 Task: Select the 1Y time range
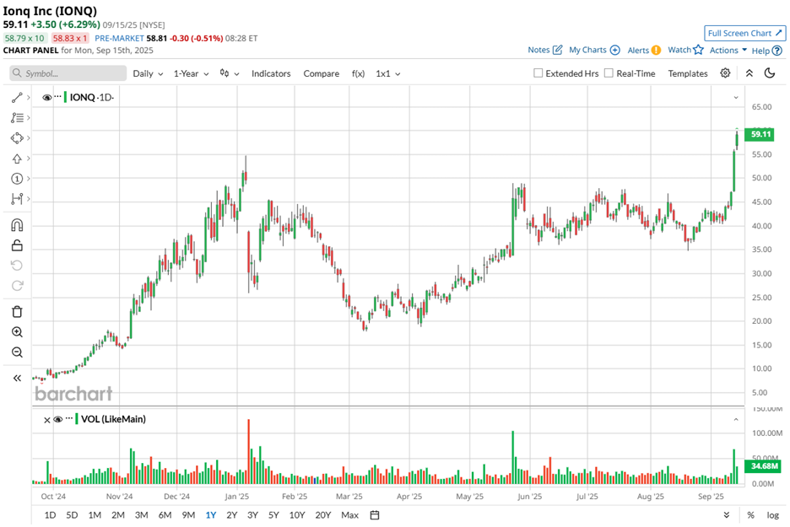[x=211, y=515]
